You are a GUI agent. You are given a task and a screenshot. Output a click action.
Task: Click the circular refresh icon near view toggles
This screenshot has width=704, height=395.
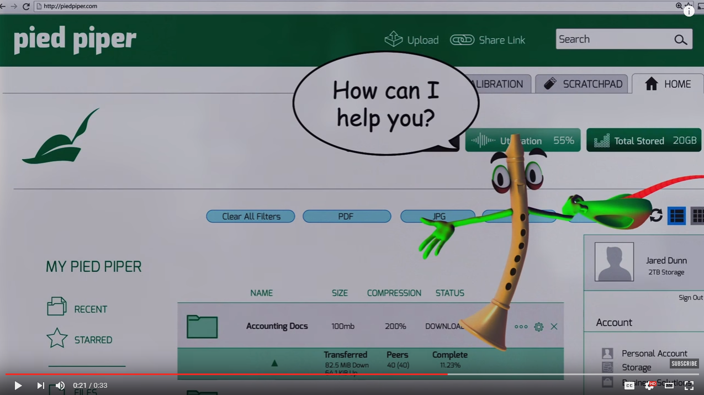(656, 215)
